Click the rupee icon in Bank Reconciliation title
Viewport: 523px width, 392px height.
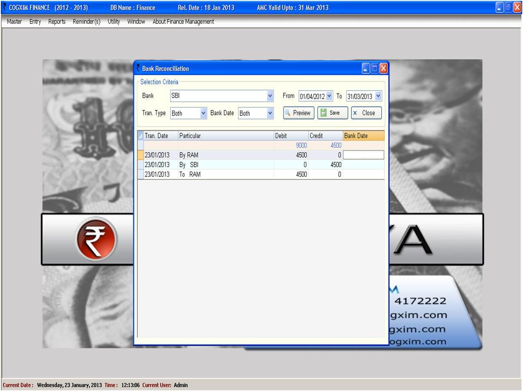click(x=138, y=68)
